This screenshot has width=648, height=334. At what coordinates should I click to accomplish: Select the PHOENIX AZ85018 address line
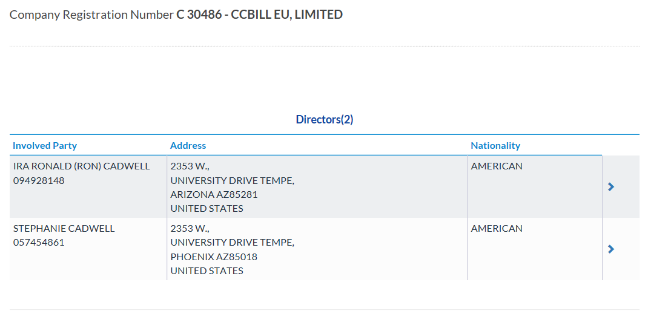214,257
